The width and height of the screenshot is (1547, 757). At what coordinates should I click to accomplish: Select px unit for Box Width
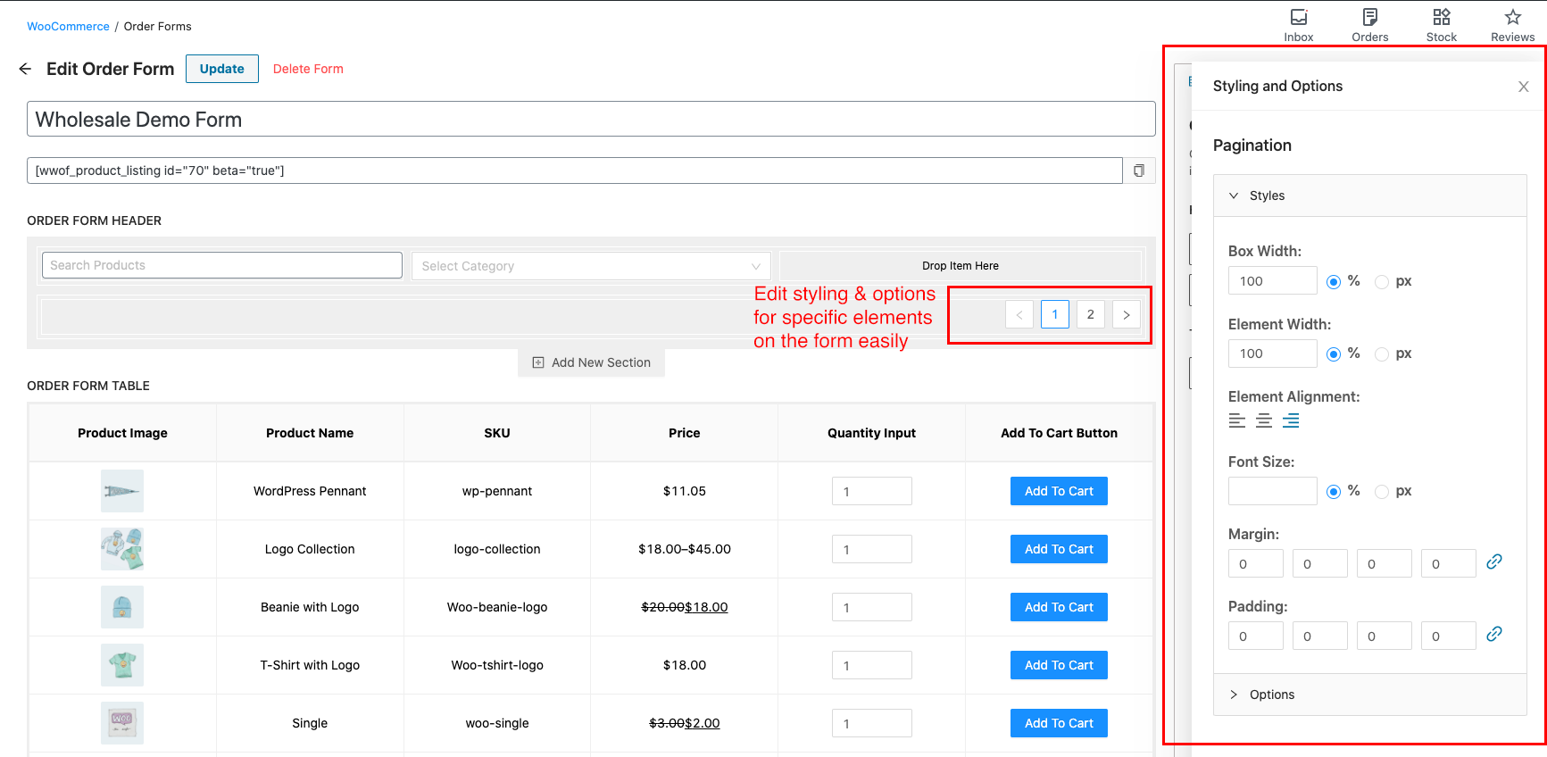[1382, 282]
